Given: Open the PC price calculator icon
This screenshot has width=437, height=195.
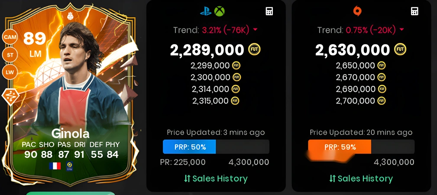Looking at the screenshot, I should point(414,11).
